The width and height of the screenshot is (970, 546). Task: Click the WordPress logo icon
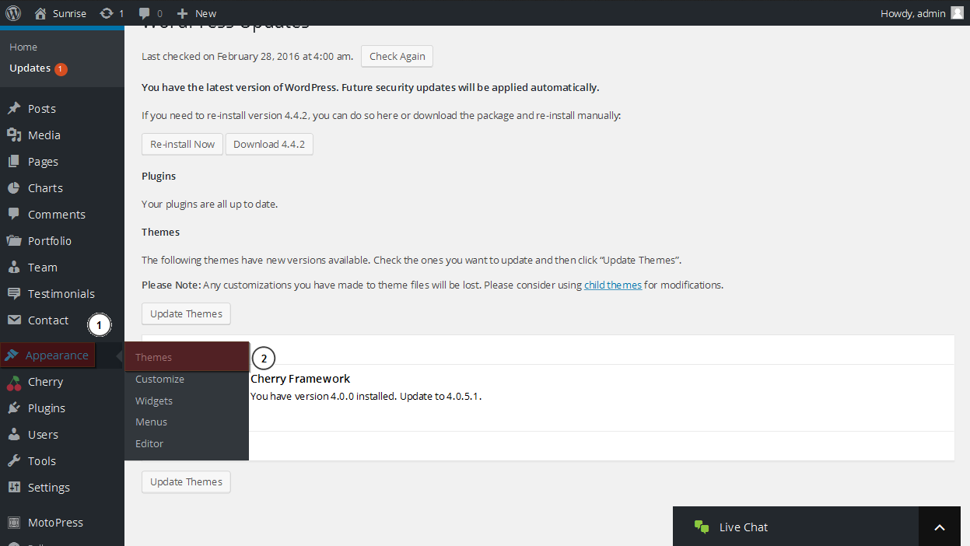point(13,12)
